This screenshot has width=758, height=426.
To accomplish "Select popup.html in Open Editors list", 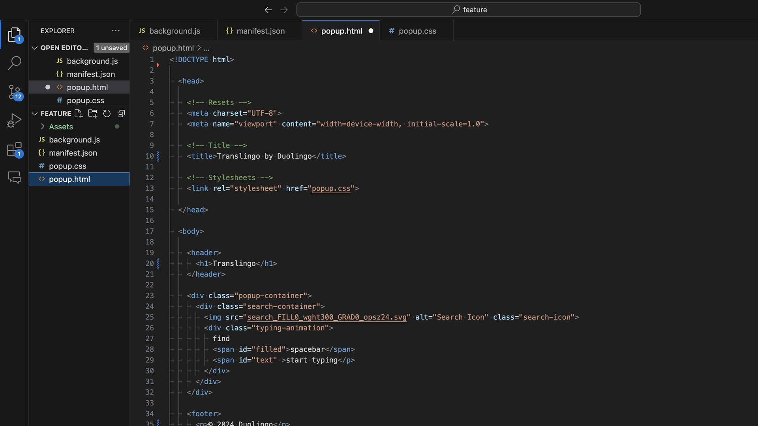I will point(79,87).
